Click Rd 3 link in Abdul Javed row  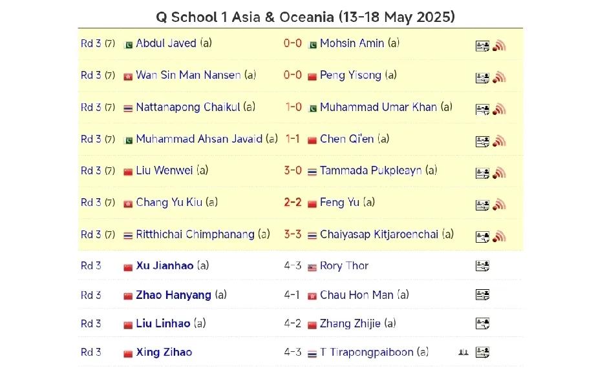[91, 43]
